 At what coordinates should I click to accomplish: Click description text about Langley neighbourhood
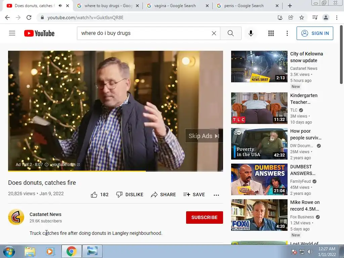(96, 233)
